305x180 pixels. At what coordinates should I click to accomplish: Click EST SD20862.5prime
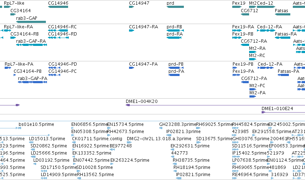click(x=49, y=146)
